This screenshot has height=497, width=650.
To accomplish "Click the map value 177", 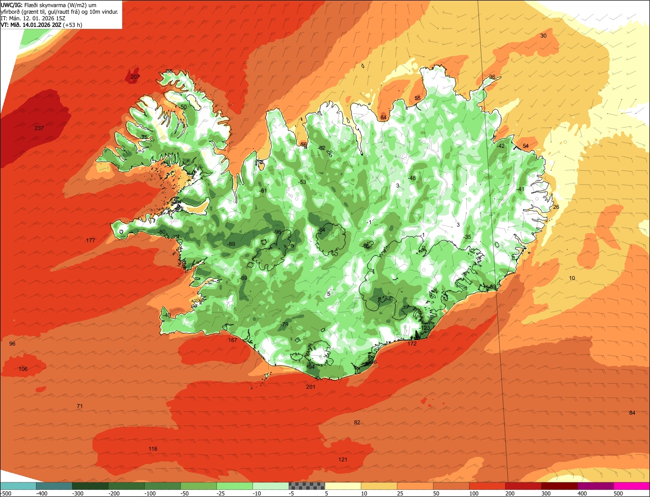I will [91, 240].
